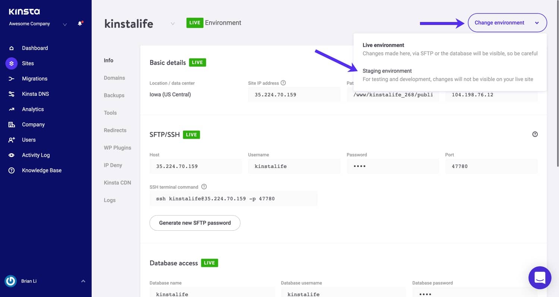
Task: Switch to the Backups tab
Action: click(114, 95)
